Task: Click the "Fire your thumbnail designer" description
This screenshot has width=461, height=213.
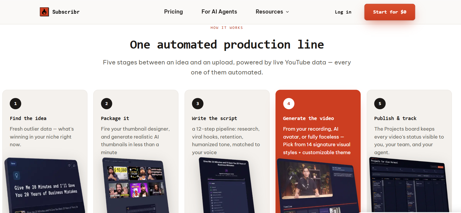Action: pyautogui.click(x=135, y=141)
